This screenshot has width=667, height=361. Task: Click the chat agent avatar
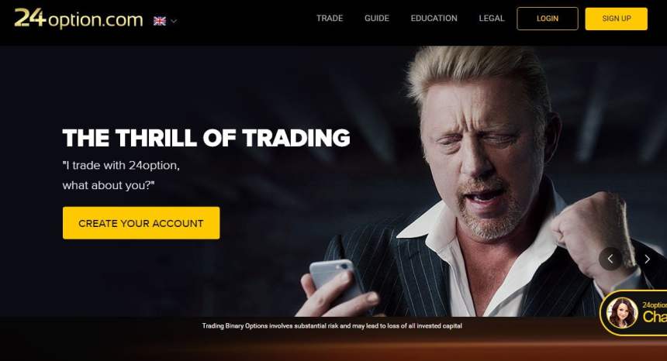tap(622, 313)
